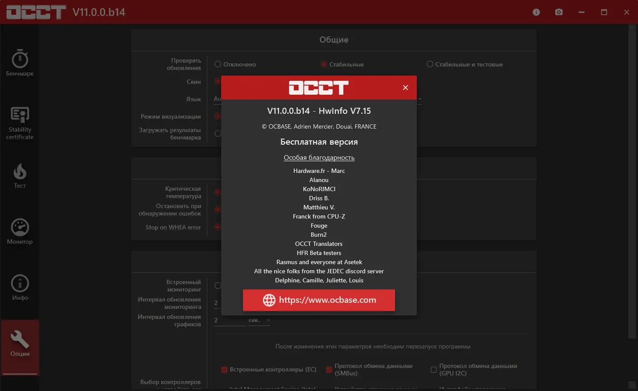Go to Stability certificate in the sidebar
Screen dimensions: 638x391
(x=20, y=124)
